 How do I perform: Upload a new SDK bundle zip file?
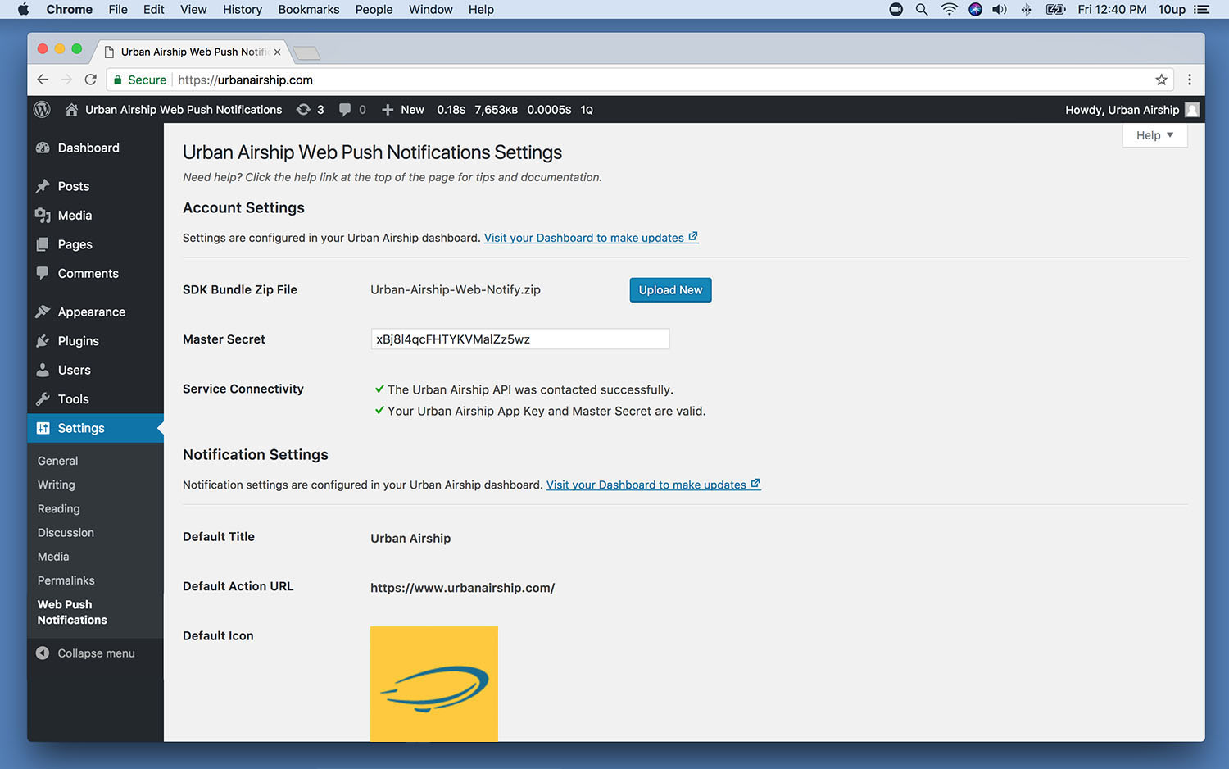tap(670, 289)
